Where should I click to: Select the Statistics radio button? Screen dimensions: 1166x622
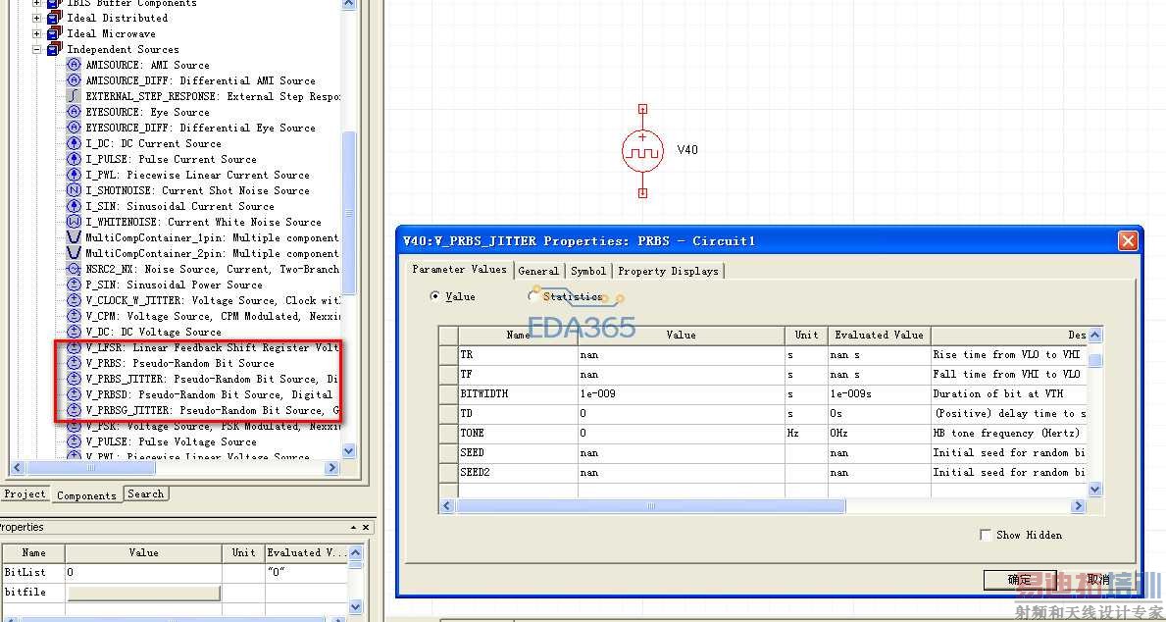532,296
